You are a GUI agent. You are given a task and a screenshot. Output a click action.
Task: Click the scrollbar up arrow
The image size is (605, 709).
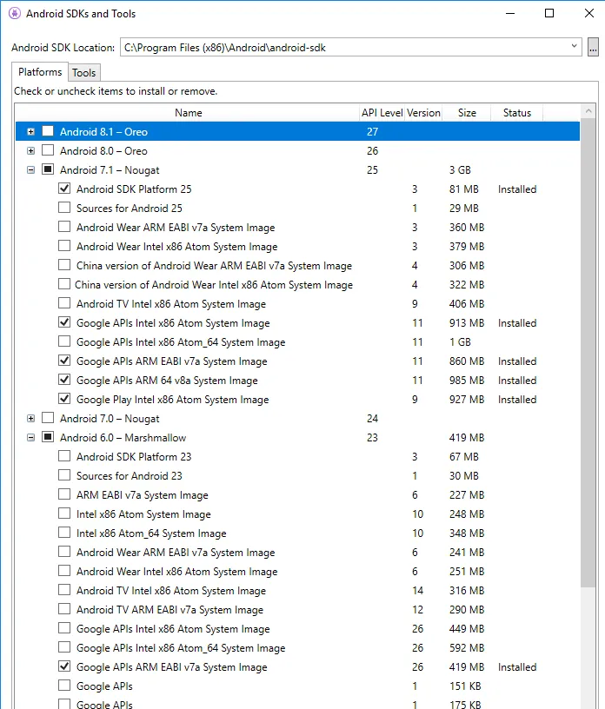pyautogui.click(x=588, y=111)
